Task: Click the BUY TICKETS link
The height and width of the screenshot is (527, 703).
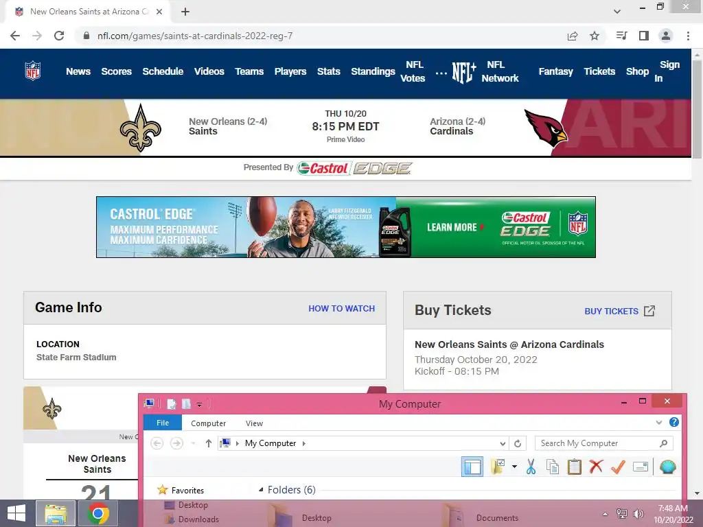Action: (611, 311)
